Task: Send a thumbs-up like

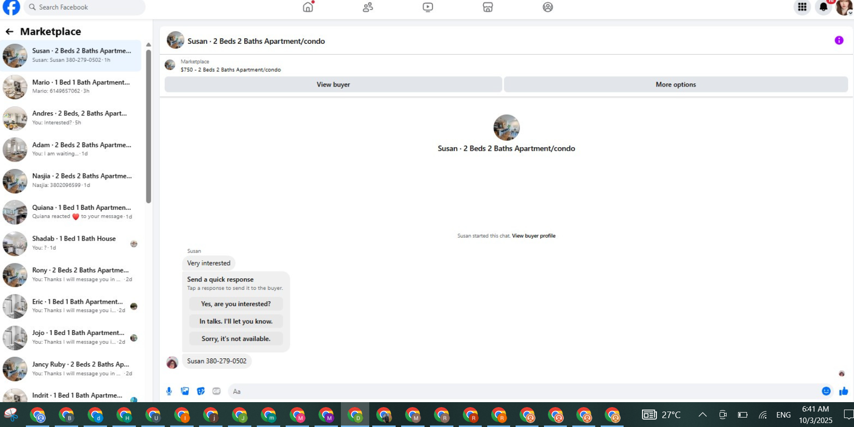Action: point(844,391)
